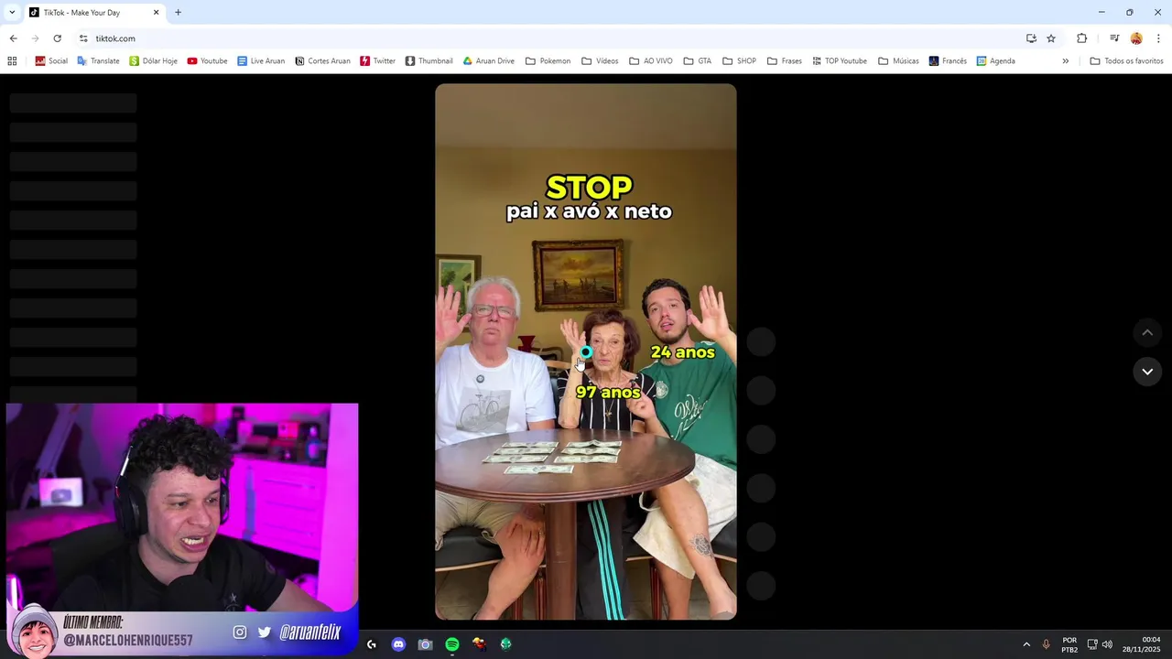Go to previous video with up arrow
Screen dimensions: 1172x659
click(1147, 332)
